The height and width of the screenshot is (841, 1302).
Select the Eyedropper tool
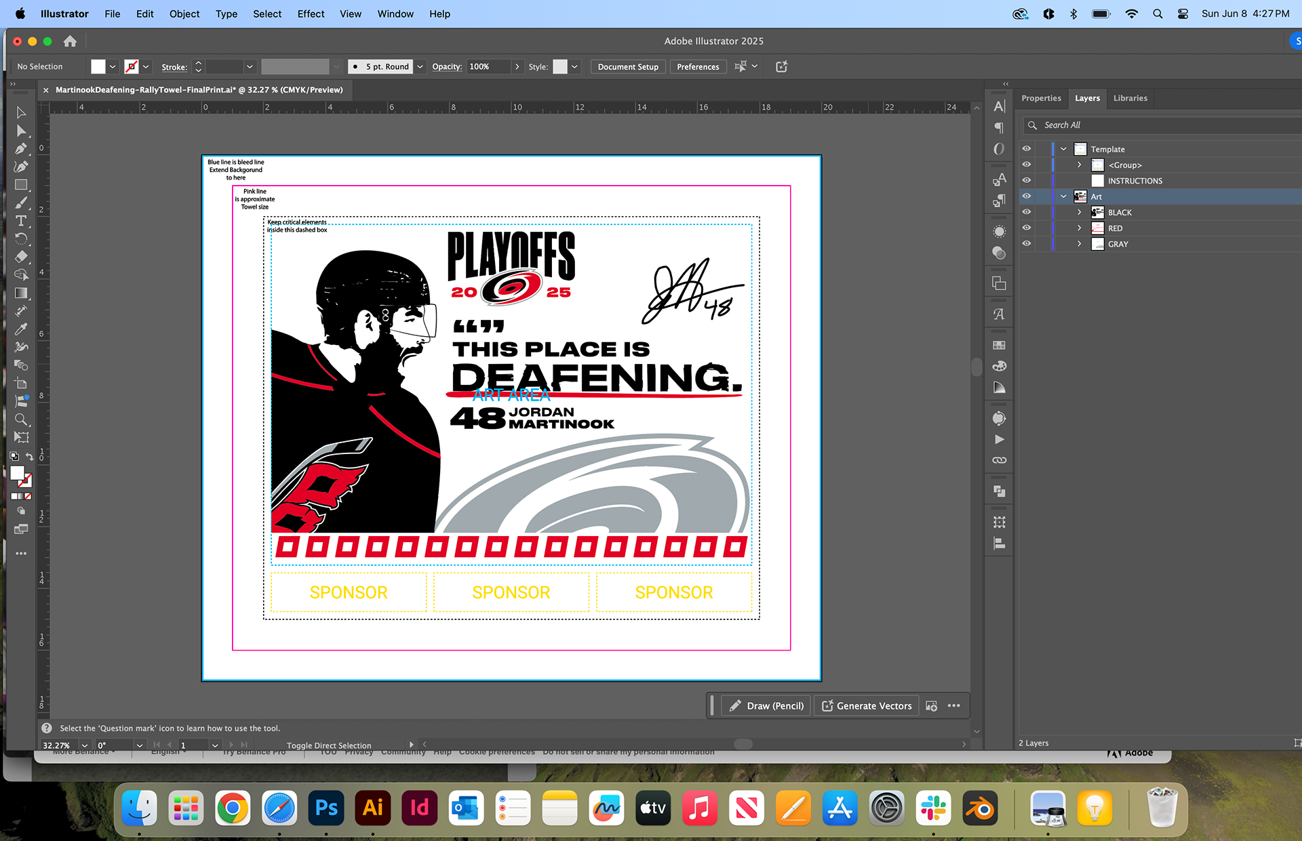21,329
